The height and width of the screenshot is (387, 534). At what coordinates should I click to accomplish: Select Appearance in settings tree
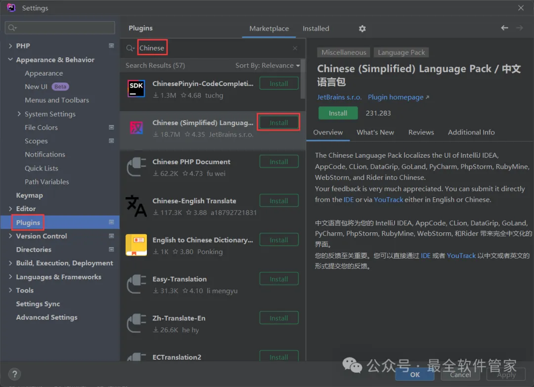(44, 73)
